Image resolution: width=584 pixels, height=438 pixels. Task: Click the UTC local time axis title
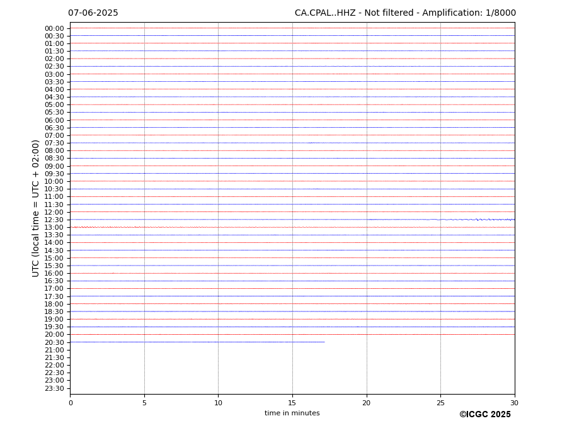[35, 208]
